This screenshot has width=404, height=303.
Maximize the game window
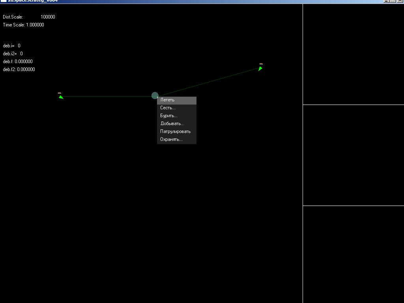393,1
